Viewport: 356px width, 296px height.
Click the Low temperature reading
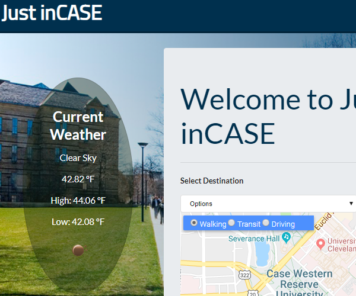coord(78,222)
